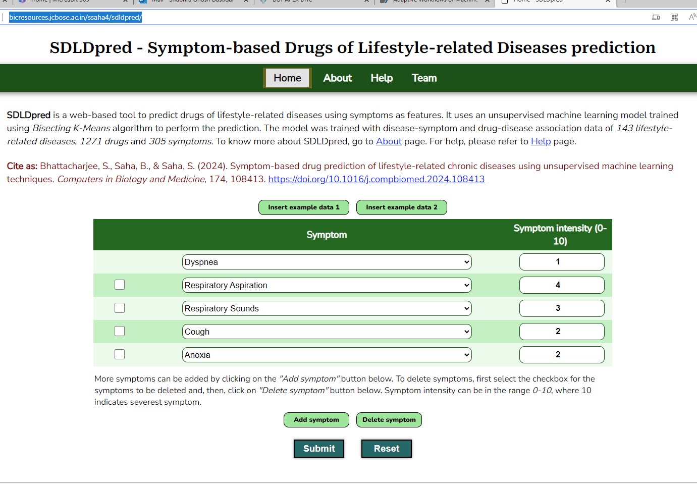Click the browser address bar URL

[x=76, y=17]
